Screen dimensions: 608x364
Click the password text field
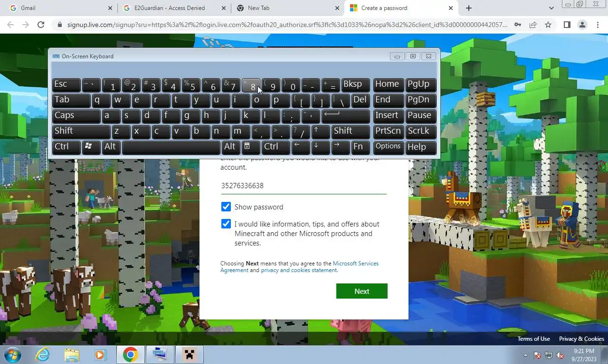[304, 186]
